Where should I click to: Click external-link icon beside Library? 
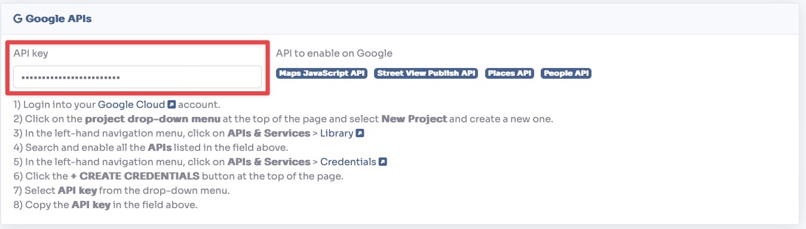[360, 134]
